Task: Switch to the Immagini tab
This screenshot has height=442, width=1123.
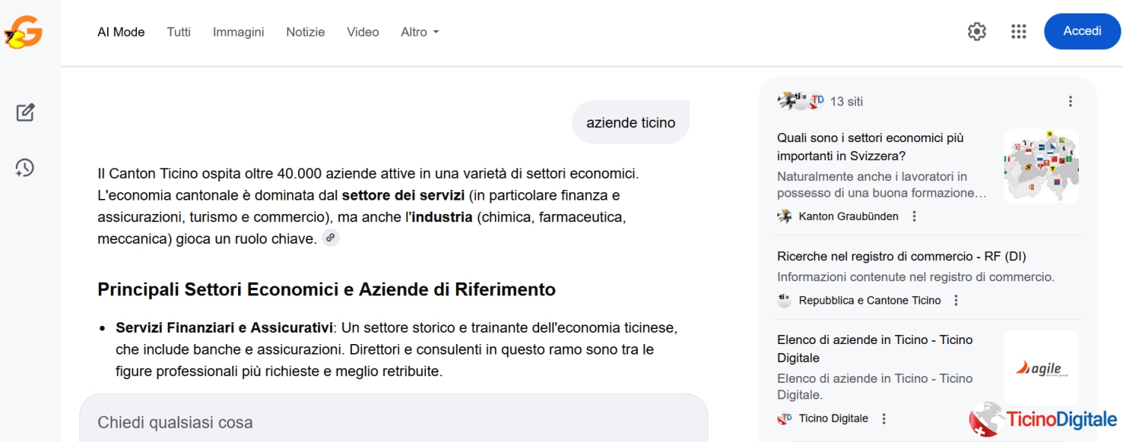Action: [x=238, y=32]
